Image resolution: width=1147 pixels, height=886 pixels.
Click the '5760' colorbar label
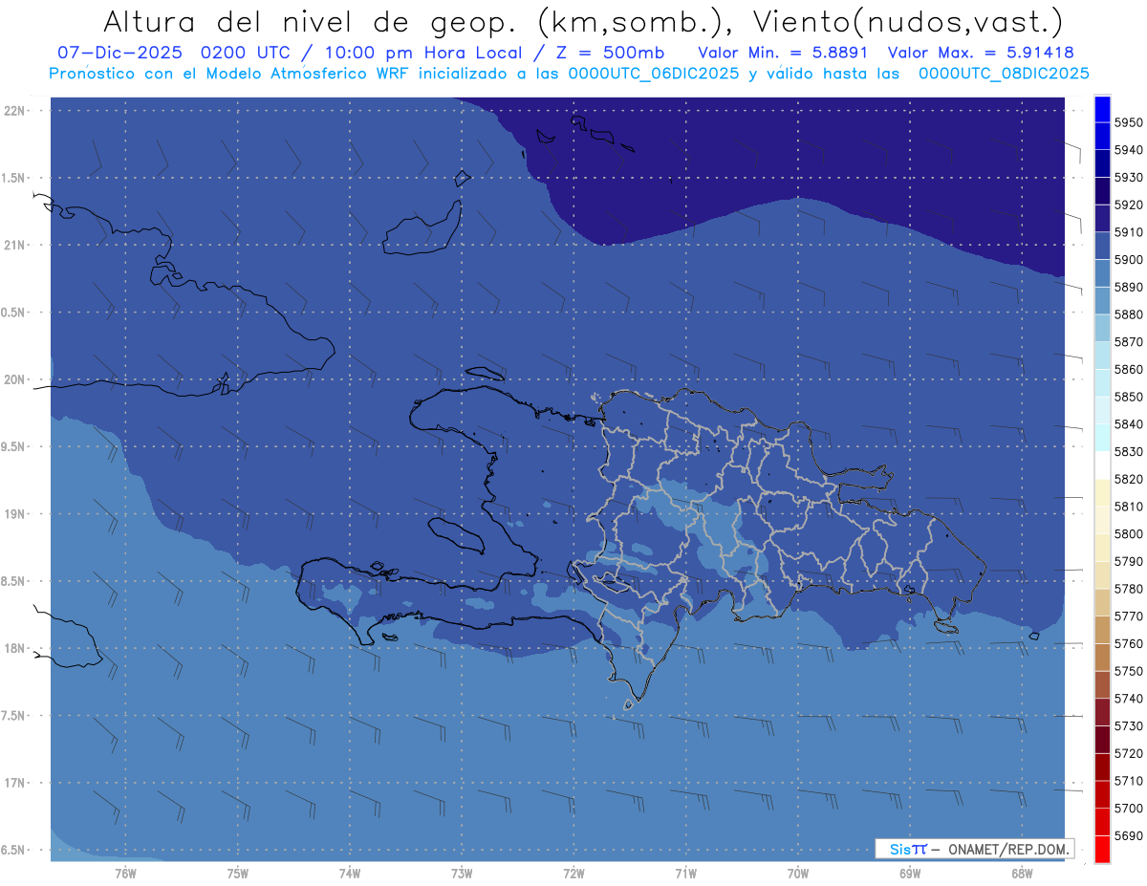tap(1129, 643)
